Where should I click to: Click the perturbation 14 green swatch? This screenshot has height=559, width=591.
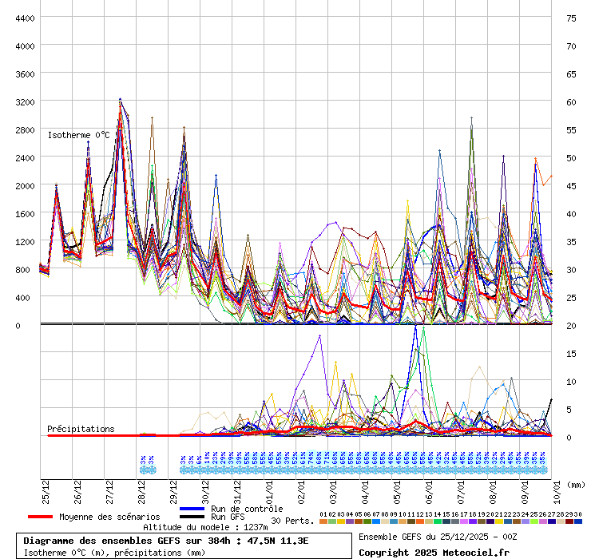[x=438, y=521]
